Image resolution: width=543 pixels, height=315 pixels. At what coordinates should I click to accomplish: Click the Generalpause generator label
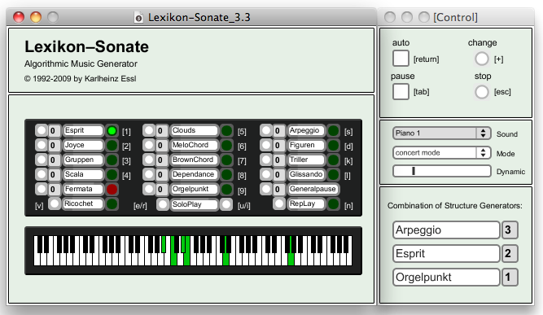pos(313,189)
